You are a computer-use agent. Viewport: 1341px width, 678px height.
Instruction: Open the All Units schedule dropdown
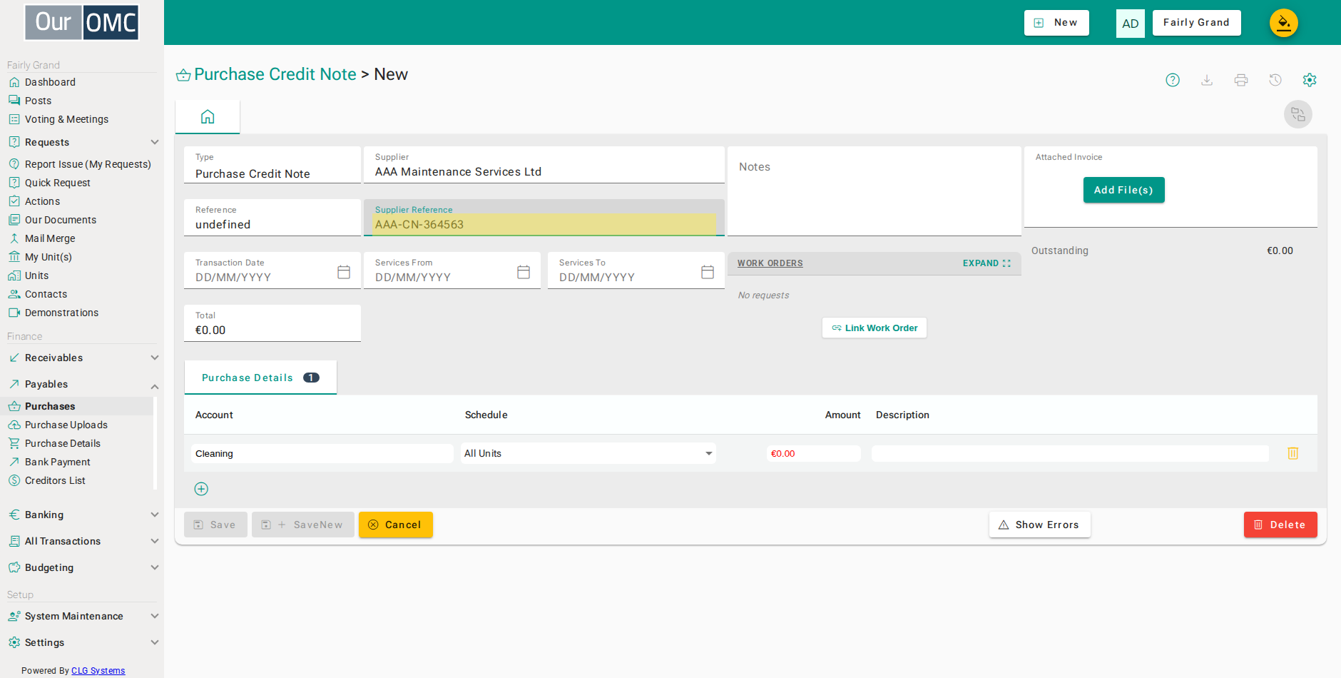coord(588,453)
